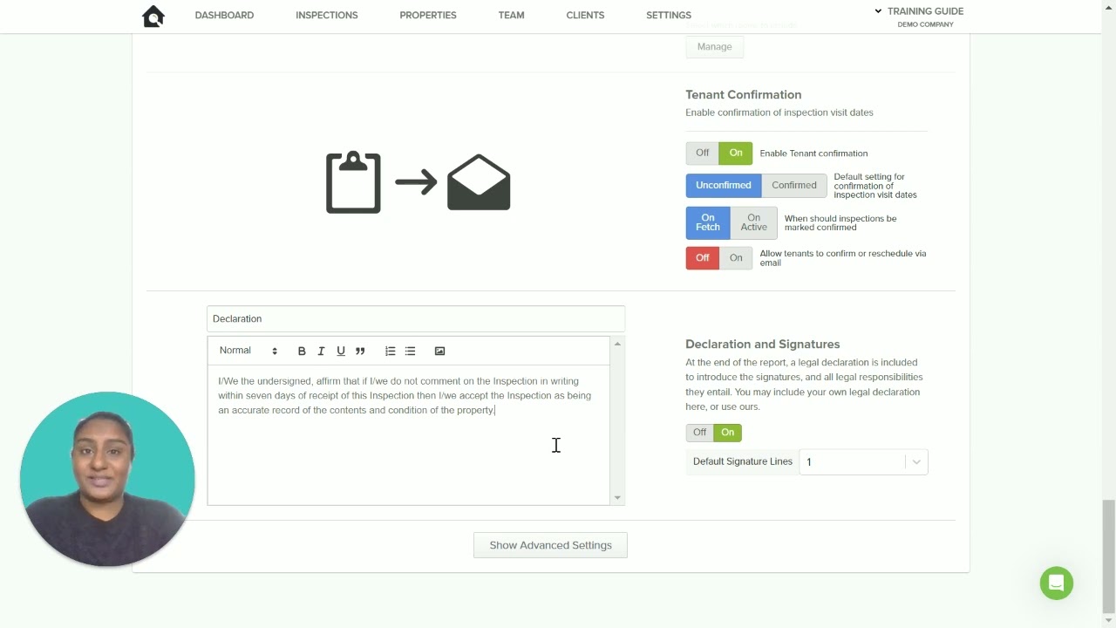Toggle underline formatting in the editor
Screen dimensions: 1116x628
[x=341, y=351]
